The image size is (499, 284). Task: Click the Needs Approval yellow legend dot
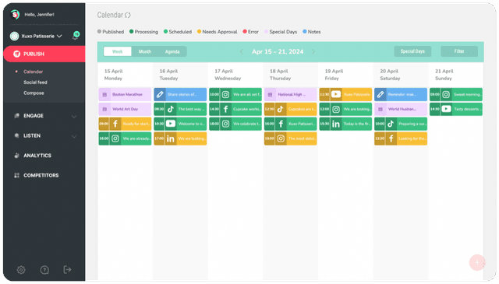pos(200,31)
